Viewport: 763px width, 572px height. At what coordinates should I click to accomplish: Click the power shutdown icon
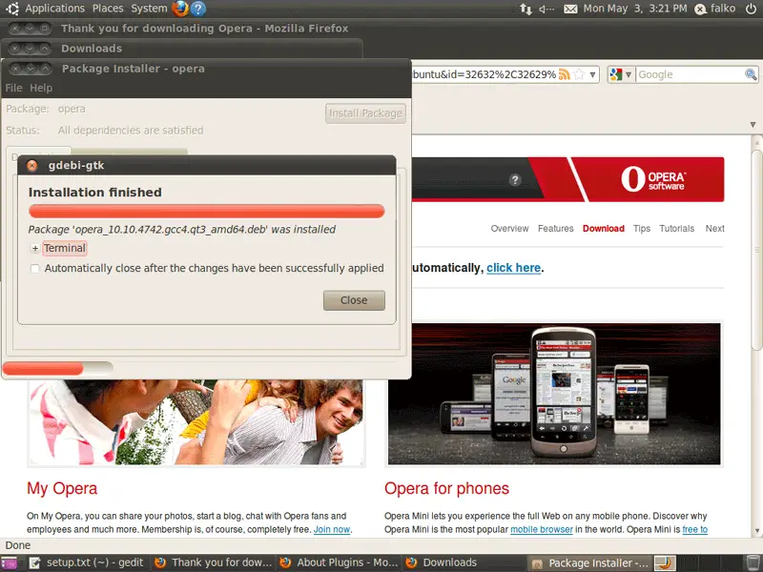(x=751, y=9)
